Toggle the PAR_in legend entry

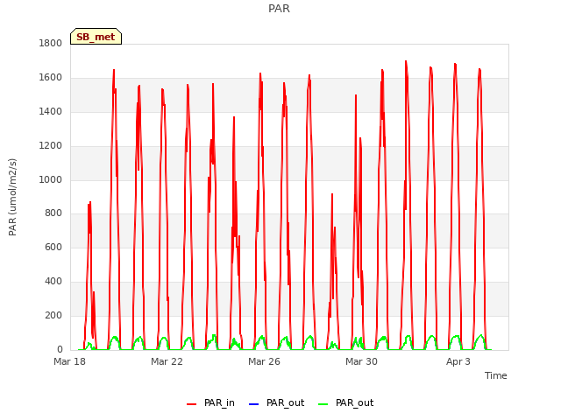tap(210, 402)
